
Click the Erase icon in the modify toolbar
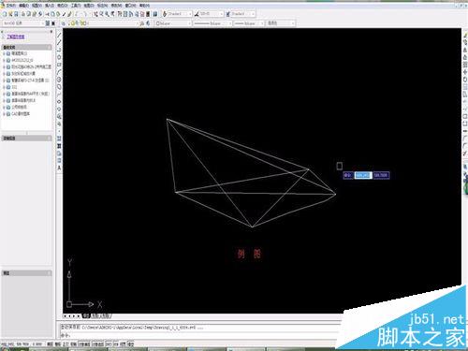click(x=465, y=35)
